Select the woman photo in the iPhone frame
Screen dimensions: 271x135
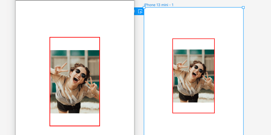click(194, 76)
